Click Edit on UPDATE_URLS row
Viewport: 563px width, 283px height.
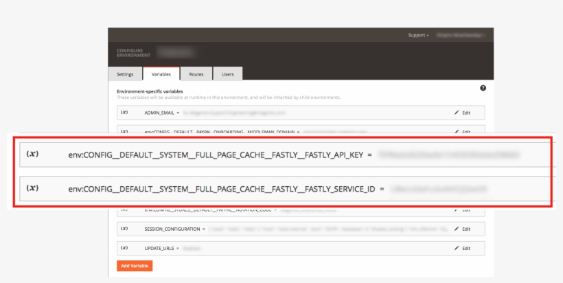(466, 248)
